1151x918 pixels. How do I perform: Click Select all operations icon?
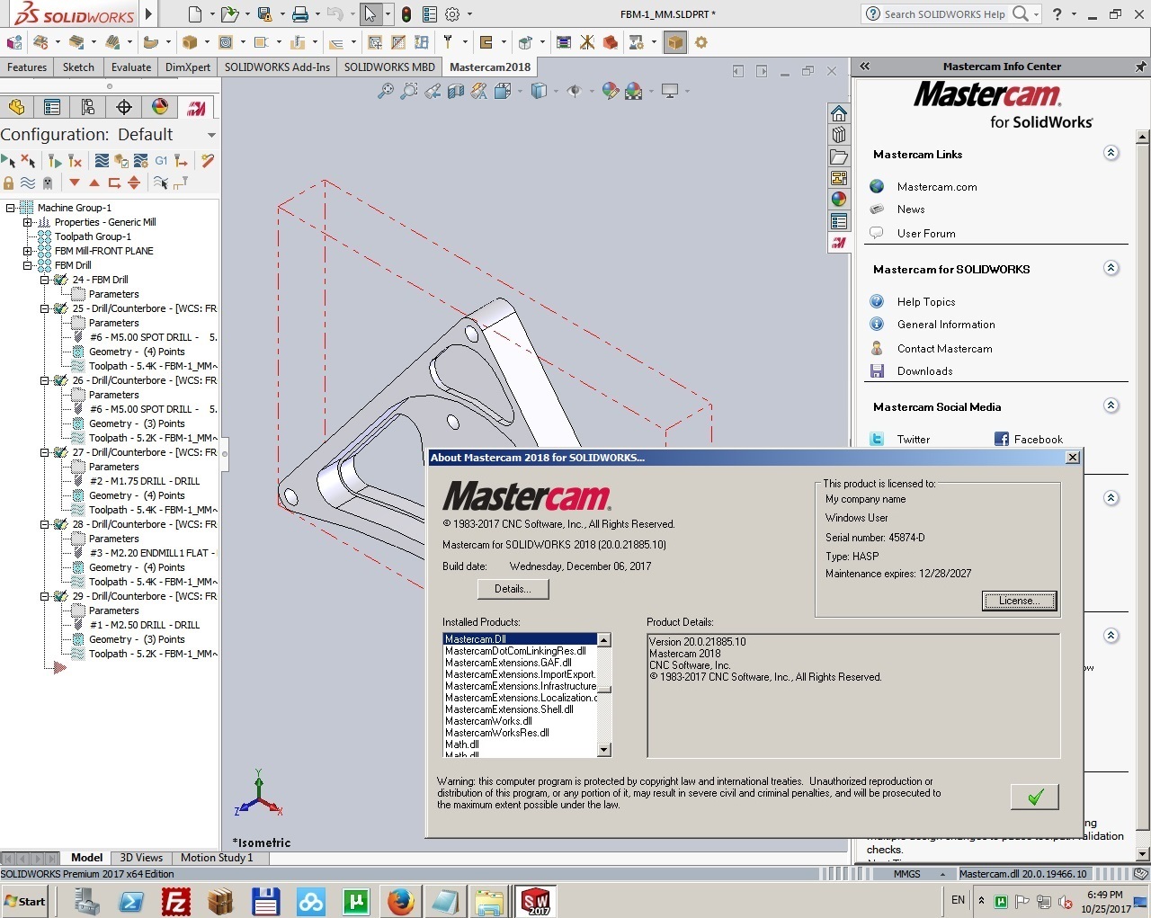tap(8, 161)
